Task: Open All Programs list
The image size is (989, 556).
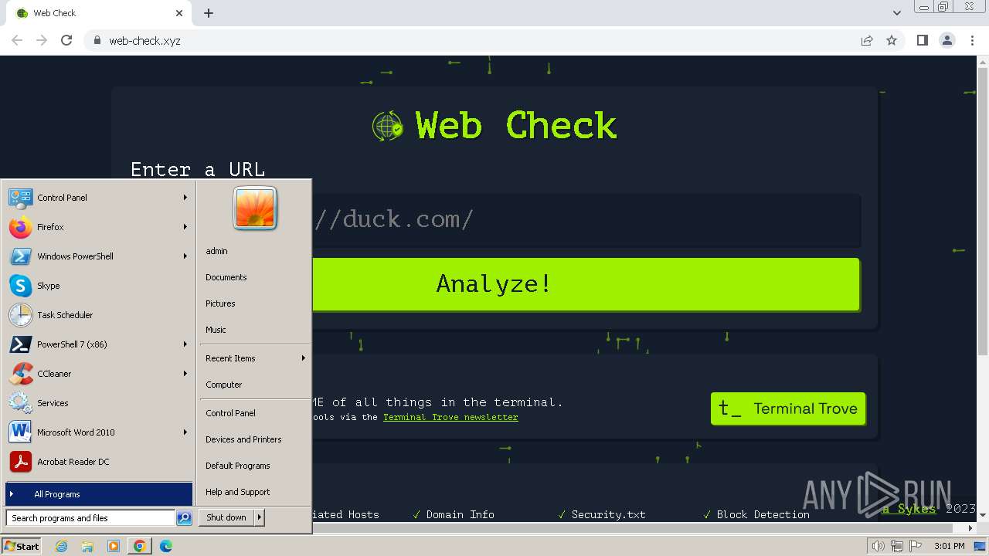Action: click(x=99, y=494)
